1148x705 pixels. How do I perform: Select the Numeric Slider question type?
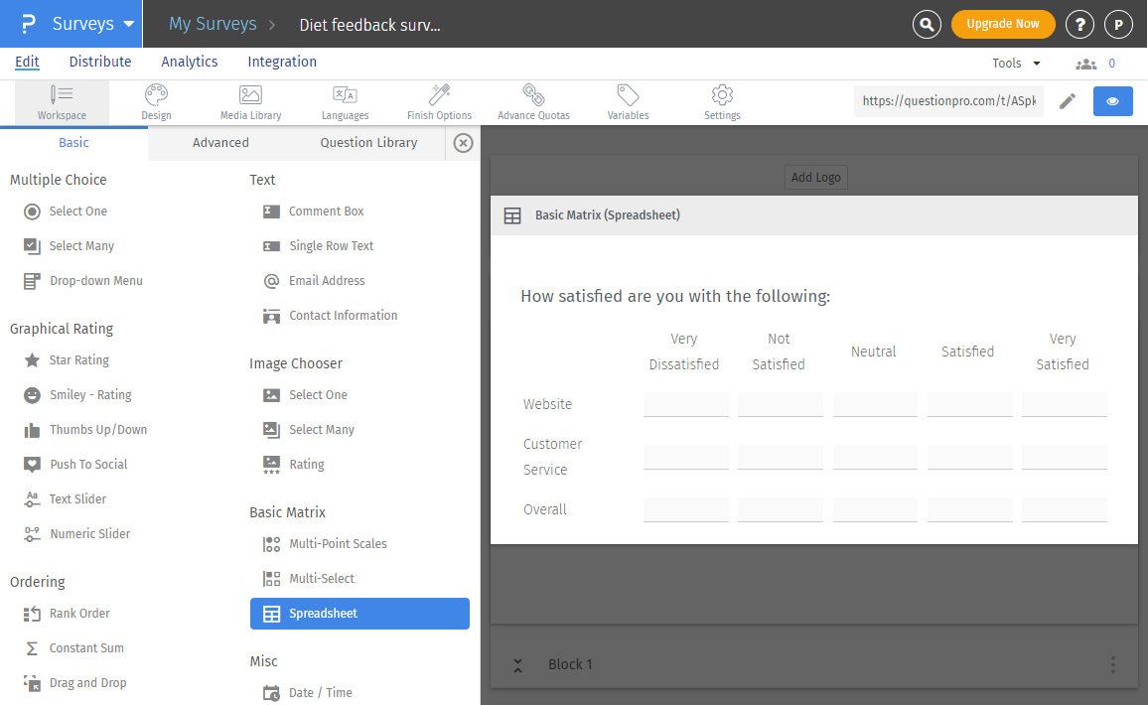[x=89, y=534]
